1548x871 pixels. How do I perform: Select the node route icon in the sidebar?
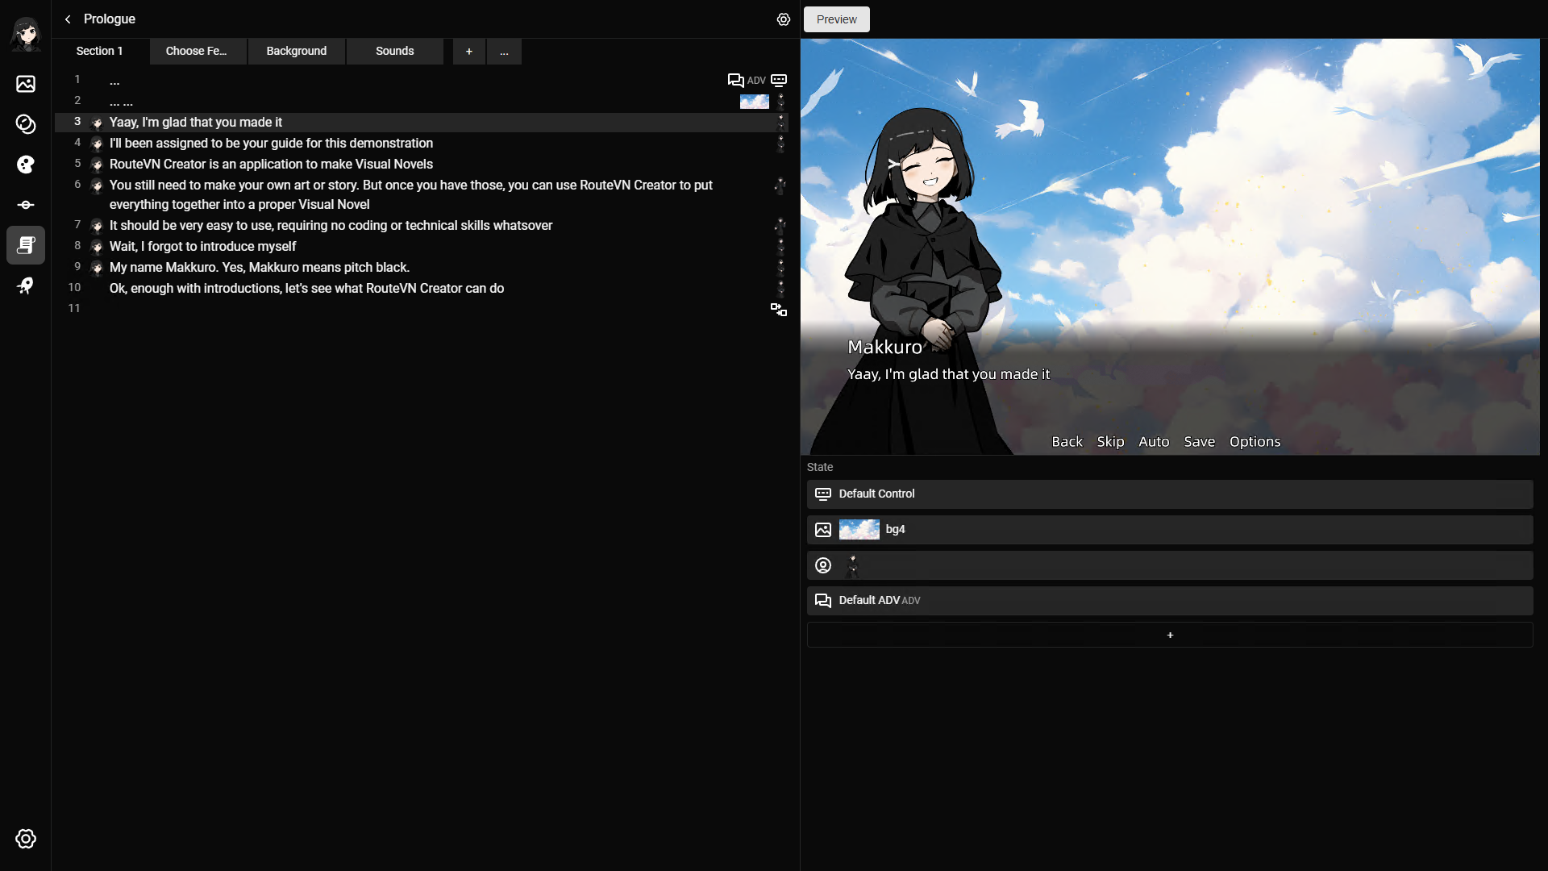[x=26, y=205]
